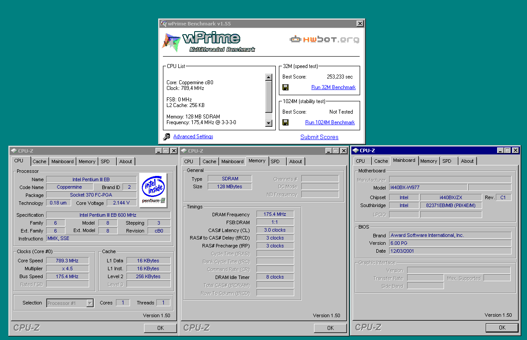Minimize the CPU-Z Mainboard window
Image resolution: width=527 pixels, height=340 pixels.
(x=500, y=150)
